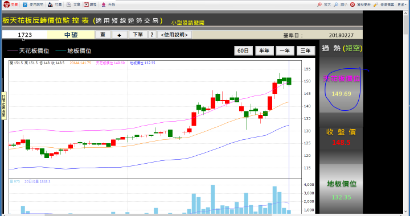Click the 過熱 (短空) status label
Viewport: 410px width, 216px height.
pyautogui.click(x=342, y=48)
